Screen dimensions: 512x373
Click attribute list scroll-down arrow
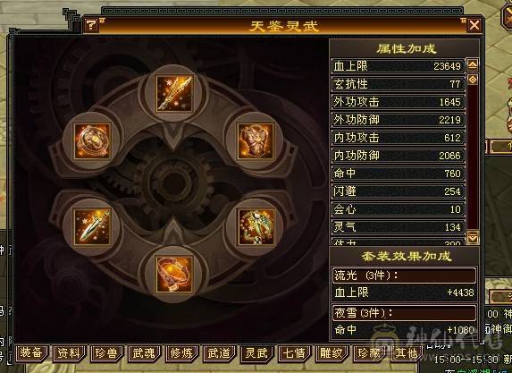473,237
